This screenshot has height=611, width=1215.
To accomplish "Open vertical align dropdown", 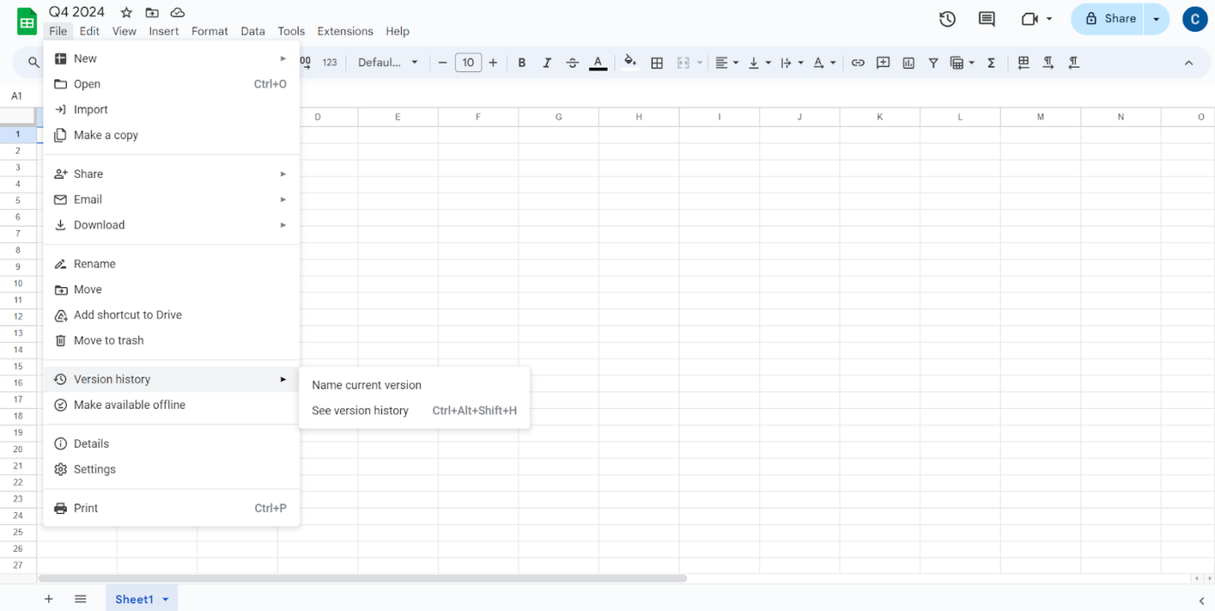I will 759,62.
